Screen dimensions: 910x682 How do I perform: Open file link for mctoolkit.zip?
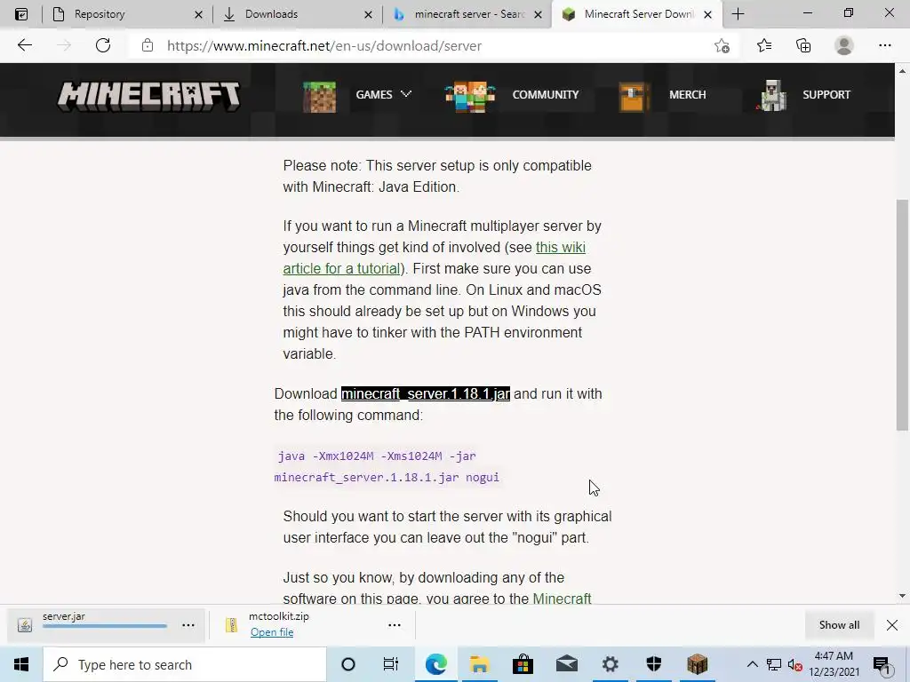(x=272, y=632)
